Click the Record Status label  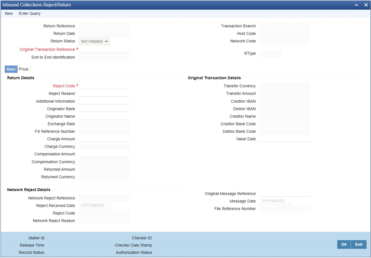[x=32, y=252]
